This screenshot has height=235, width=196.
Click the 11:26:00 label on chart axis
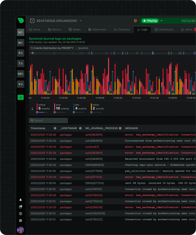click(x=100, y=98)
